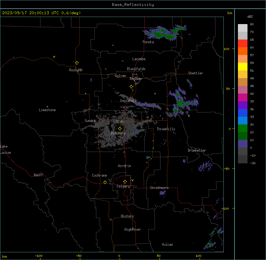Viewport: 266px width, 260px height.
Task: Select the yellow diamond marker south of RedDeer
Action: coord(131,87)
